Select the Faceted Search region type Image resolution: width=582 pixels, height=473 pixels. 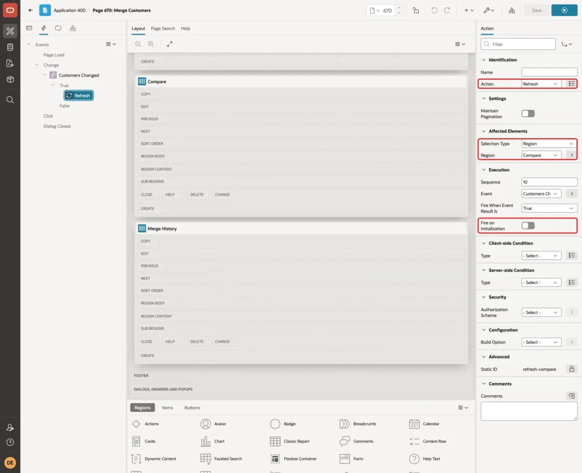point(222,459)
